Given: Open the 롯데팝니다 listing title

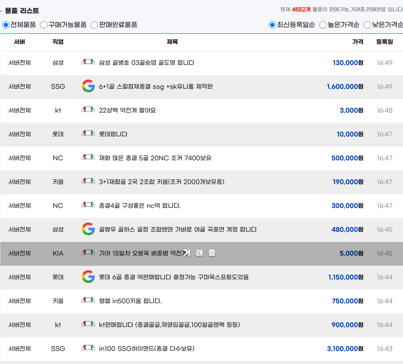Looking at the screenshot, I should pyautogui.click(x=113, y=134).
